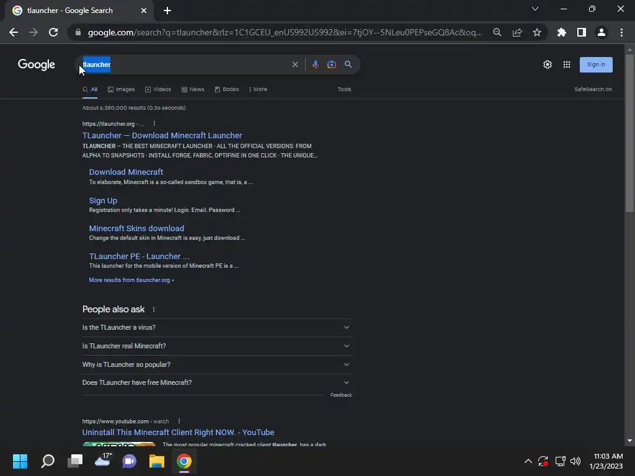Open a new browser tab
The width and height of the screenshot is (635, 476).
[167, 11]
